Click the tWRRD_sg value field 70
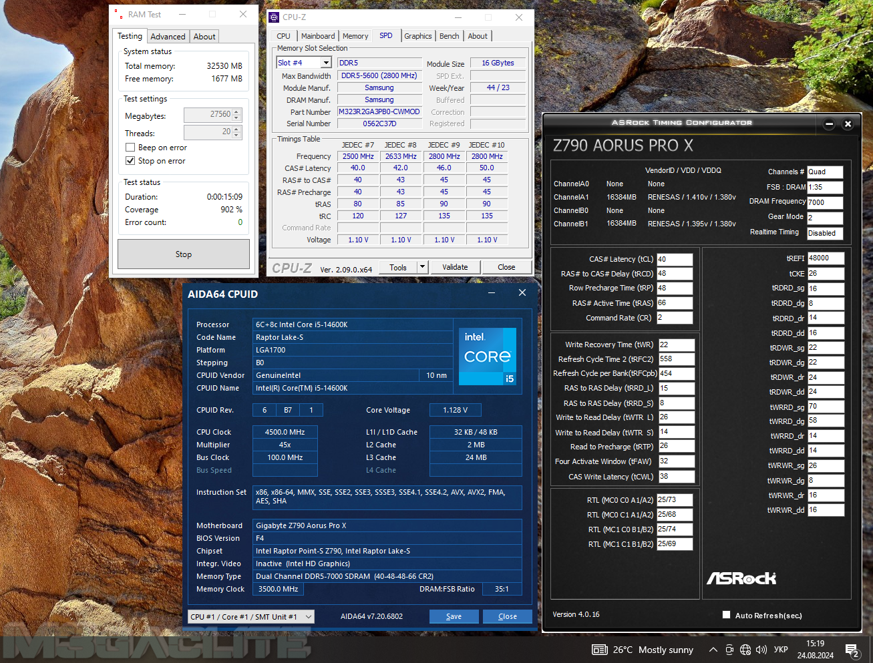This screenshot has width=873, height=663. pyautogui.click(x=826, y=407)
